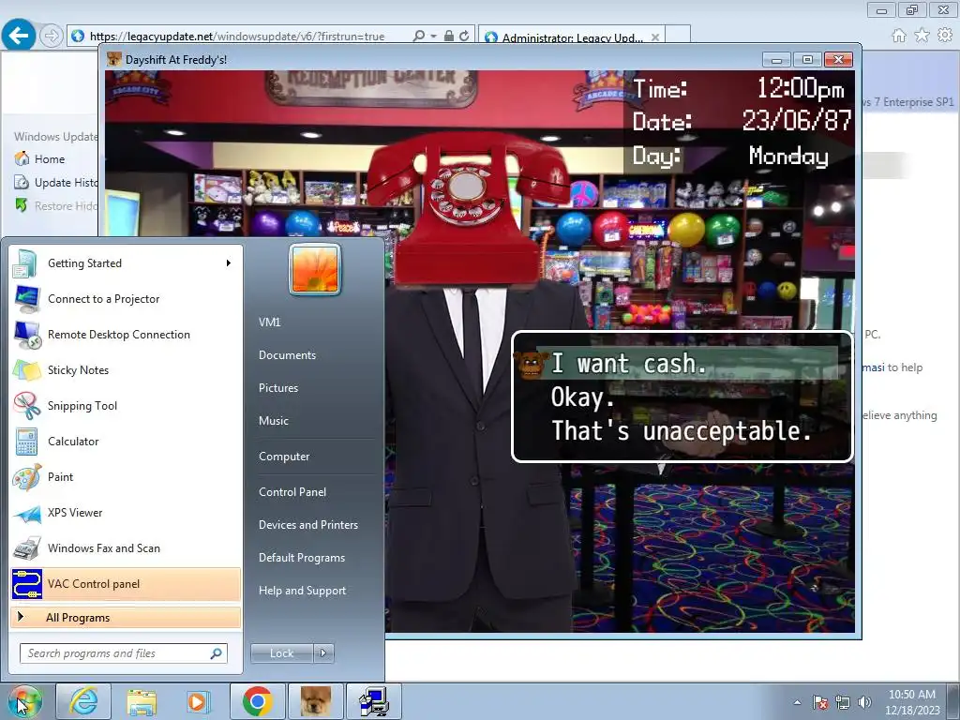Open Computer from Start menu
The width and height of the screenshot is (960, 720).
tap(284, 457)
